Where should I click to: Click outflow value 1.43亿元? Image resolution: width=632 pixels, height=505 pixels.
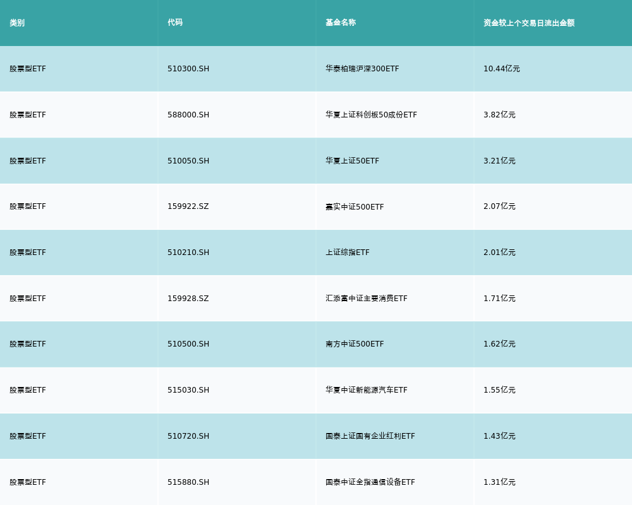pos(499,436)
